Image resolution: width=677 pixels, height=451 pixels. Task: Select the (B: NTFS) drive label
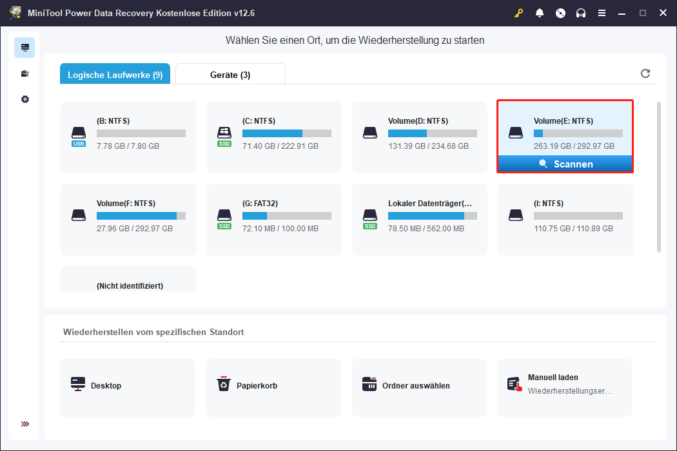pyautogui.click(x=113, y=121)
